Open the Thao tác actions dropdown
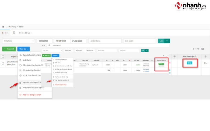 point(23,49)
